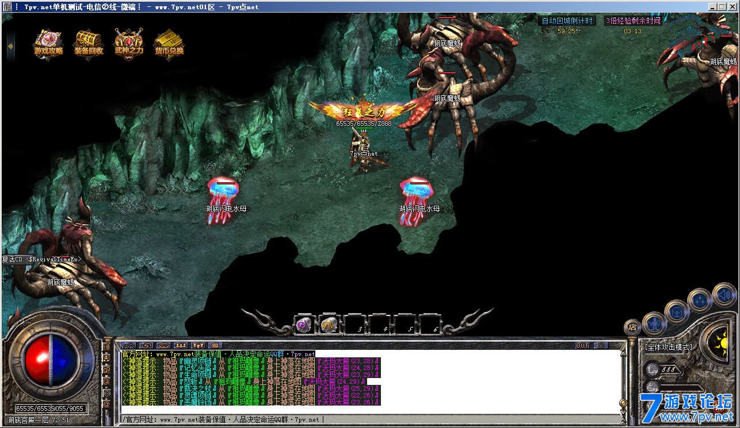
Task: Click the 灵魂项链 drop notice line
Action: pos(251,395)
